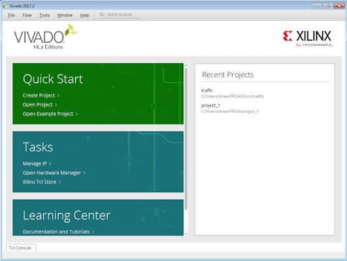347x261 pixels.
Task: Click the Quick Access search magnifier icon
Action: (102, 14)
